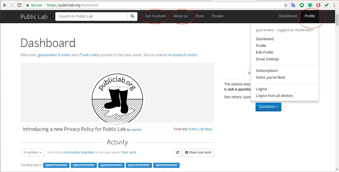Click the green secure padlock icon
The width and height of the screenshot is (339, 172).
coord(28,5)
